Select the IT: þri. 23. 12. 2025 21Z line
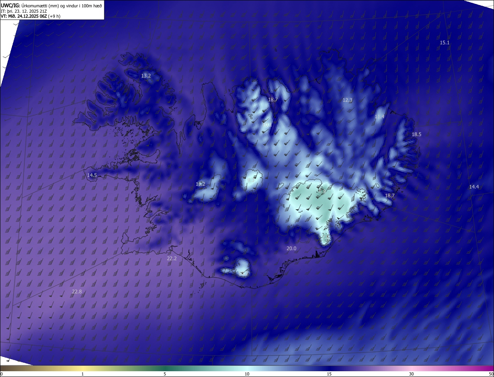The height and width of the screenshot is (377, 494). (x=24, y=11)
